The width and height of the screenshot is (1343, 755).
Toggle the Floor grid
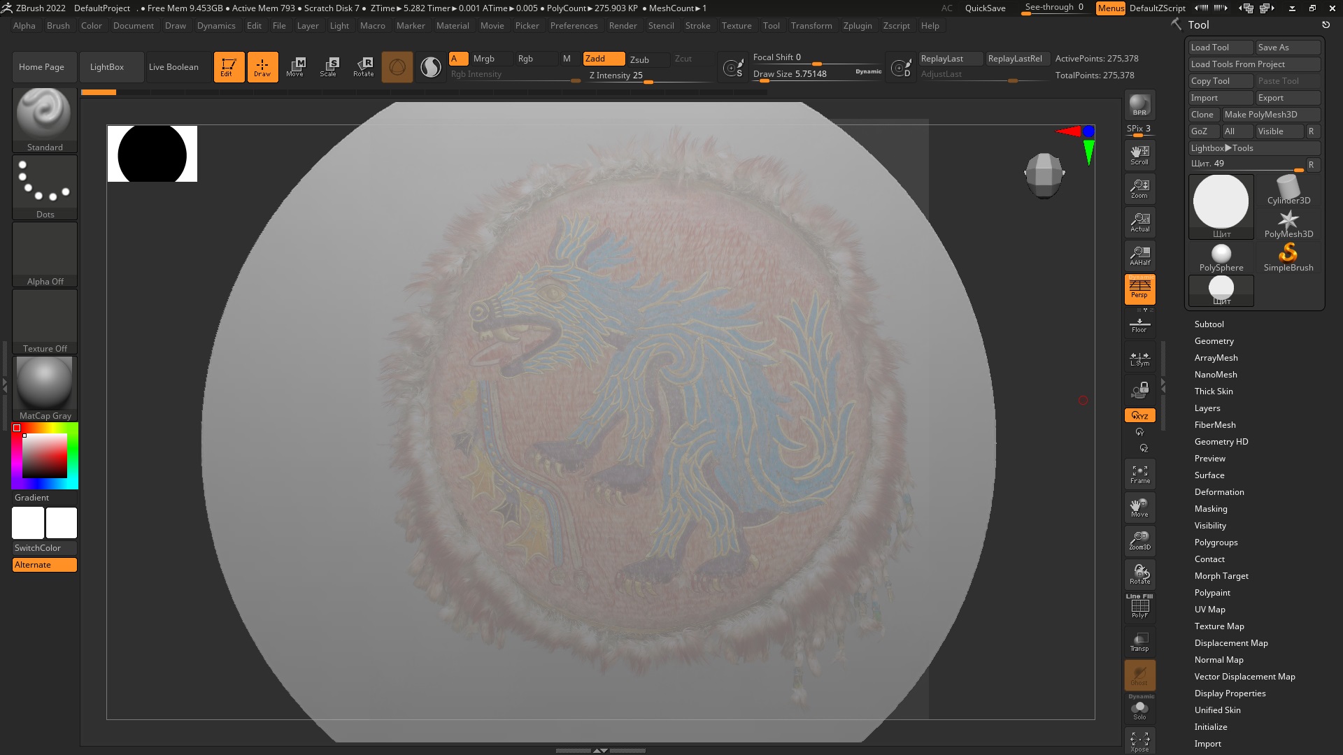click(1139, 324)
